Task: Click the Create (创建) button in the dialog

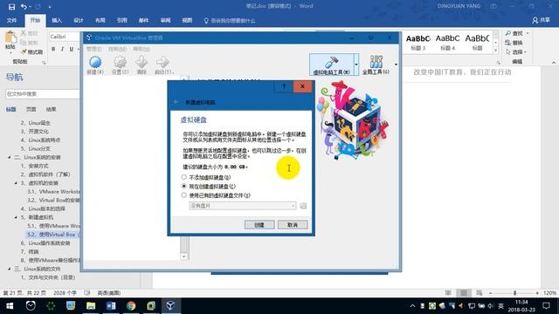Action: pos(259,225)
